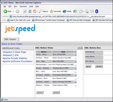Open the arrow link for Brown, Charlie
The image size is (113, 102).
click(x=75, y=69)
